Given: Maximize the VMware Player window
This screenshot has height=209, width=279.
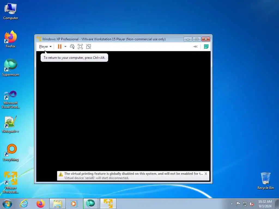Looking at the screenshot, I should 197,39.
